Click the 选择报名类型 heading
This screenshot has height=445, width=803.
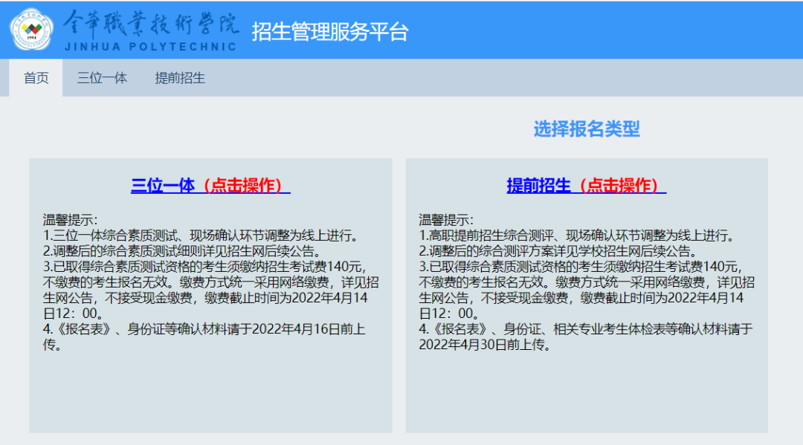click(x=586, y=129)
